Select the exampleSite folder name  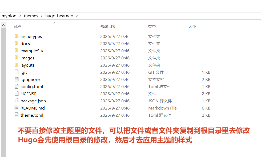click(33, 51)
